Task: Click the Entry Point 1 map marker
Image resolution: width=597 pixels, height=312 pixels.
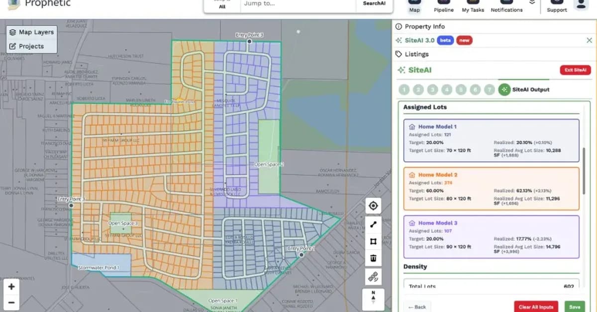Action: click(x=301, y=254)
